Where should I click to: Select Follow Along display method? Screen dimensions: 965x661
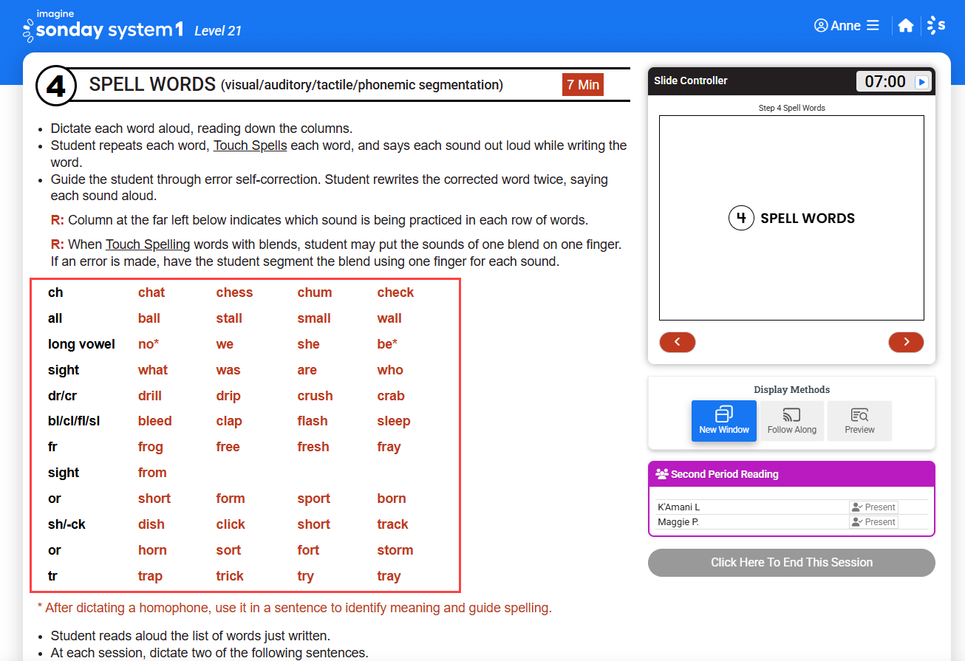792,421
